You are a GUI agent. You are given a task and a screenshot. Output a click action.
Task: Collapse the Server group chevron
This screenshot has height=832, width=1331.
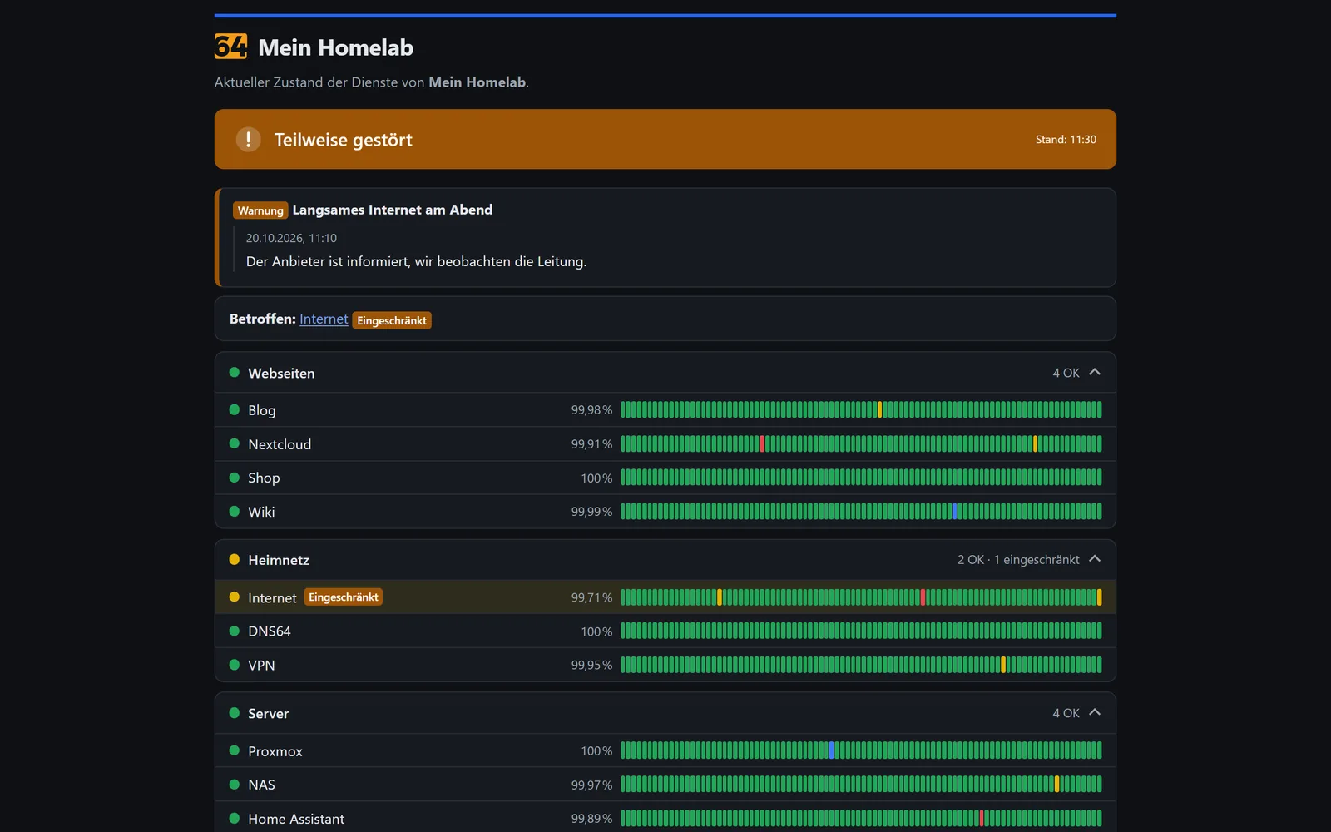coord(1095,712)
